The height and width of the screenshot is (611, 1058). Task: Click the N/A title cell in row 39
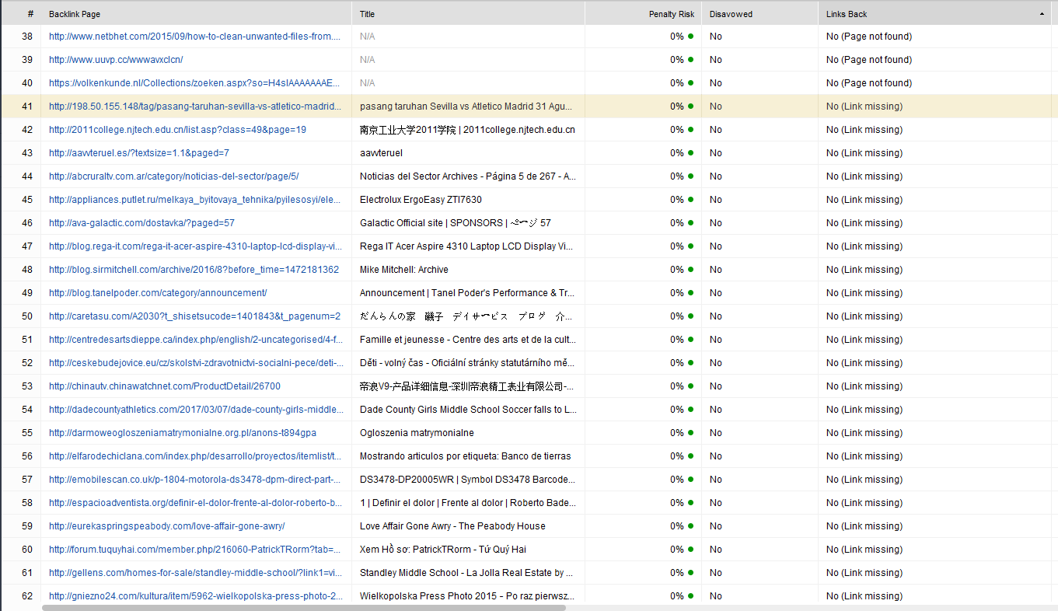point(367,60)
